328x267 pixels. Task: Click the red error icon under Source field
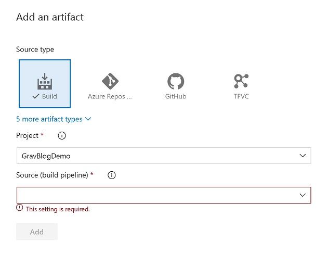[x=20, y=208]
